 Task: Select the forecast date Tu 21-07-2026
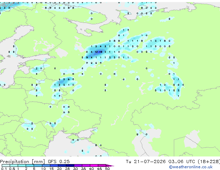pyautogui.click(x=146, y=162)
